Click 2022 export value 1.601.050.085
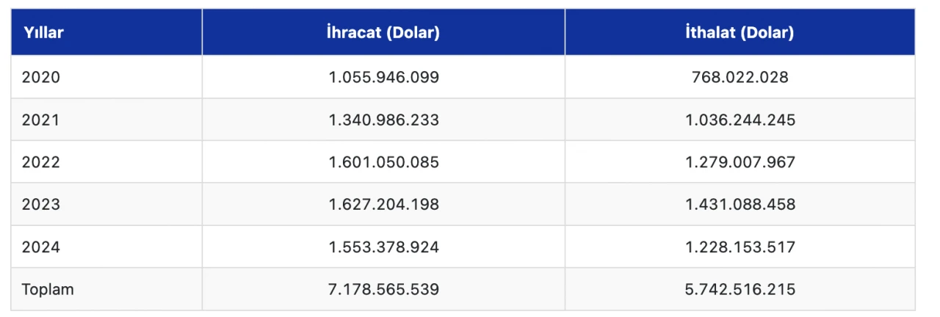Image resolution: width=940 pixels, height=317 pixels. coord(383,162)
